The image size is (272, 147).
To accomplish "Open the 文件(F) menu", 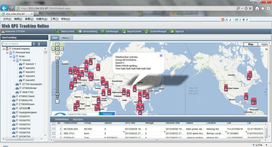I will pos(7,19).
